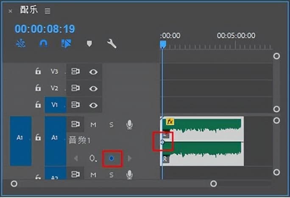Lock track V1 with the padlock
Viewport: 290px width, 198px height.
coord(38,104)
